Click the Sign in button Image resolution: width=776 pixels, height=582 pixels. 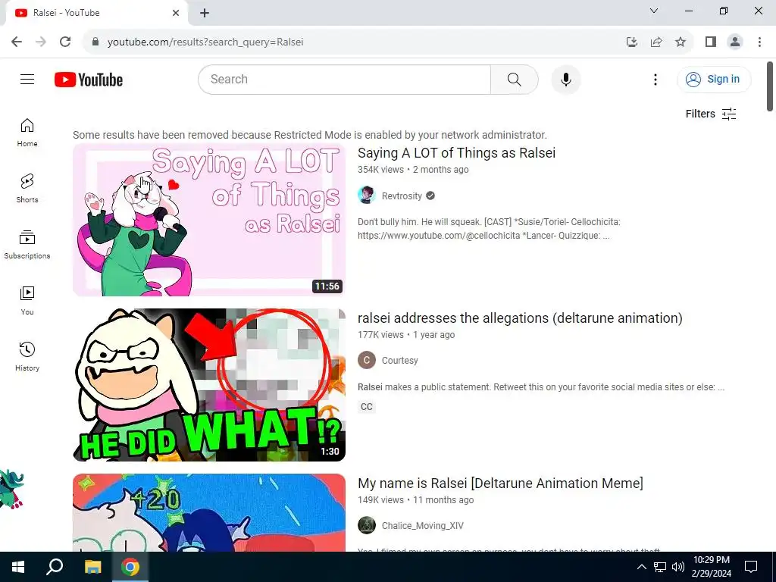[714, 79]
